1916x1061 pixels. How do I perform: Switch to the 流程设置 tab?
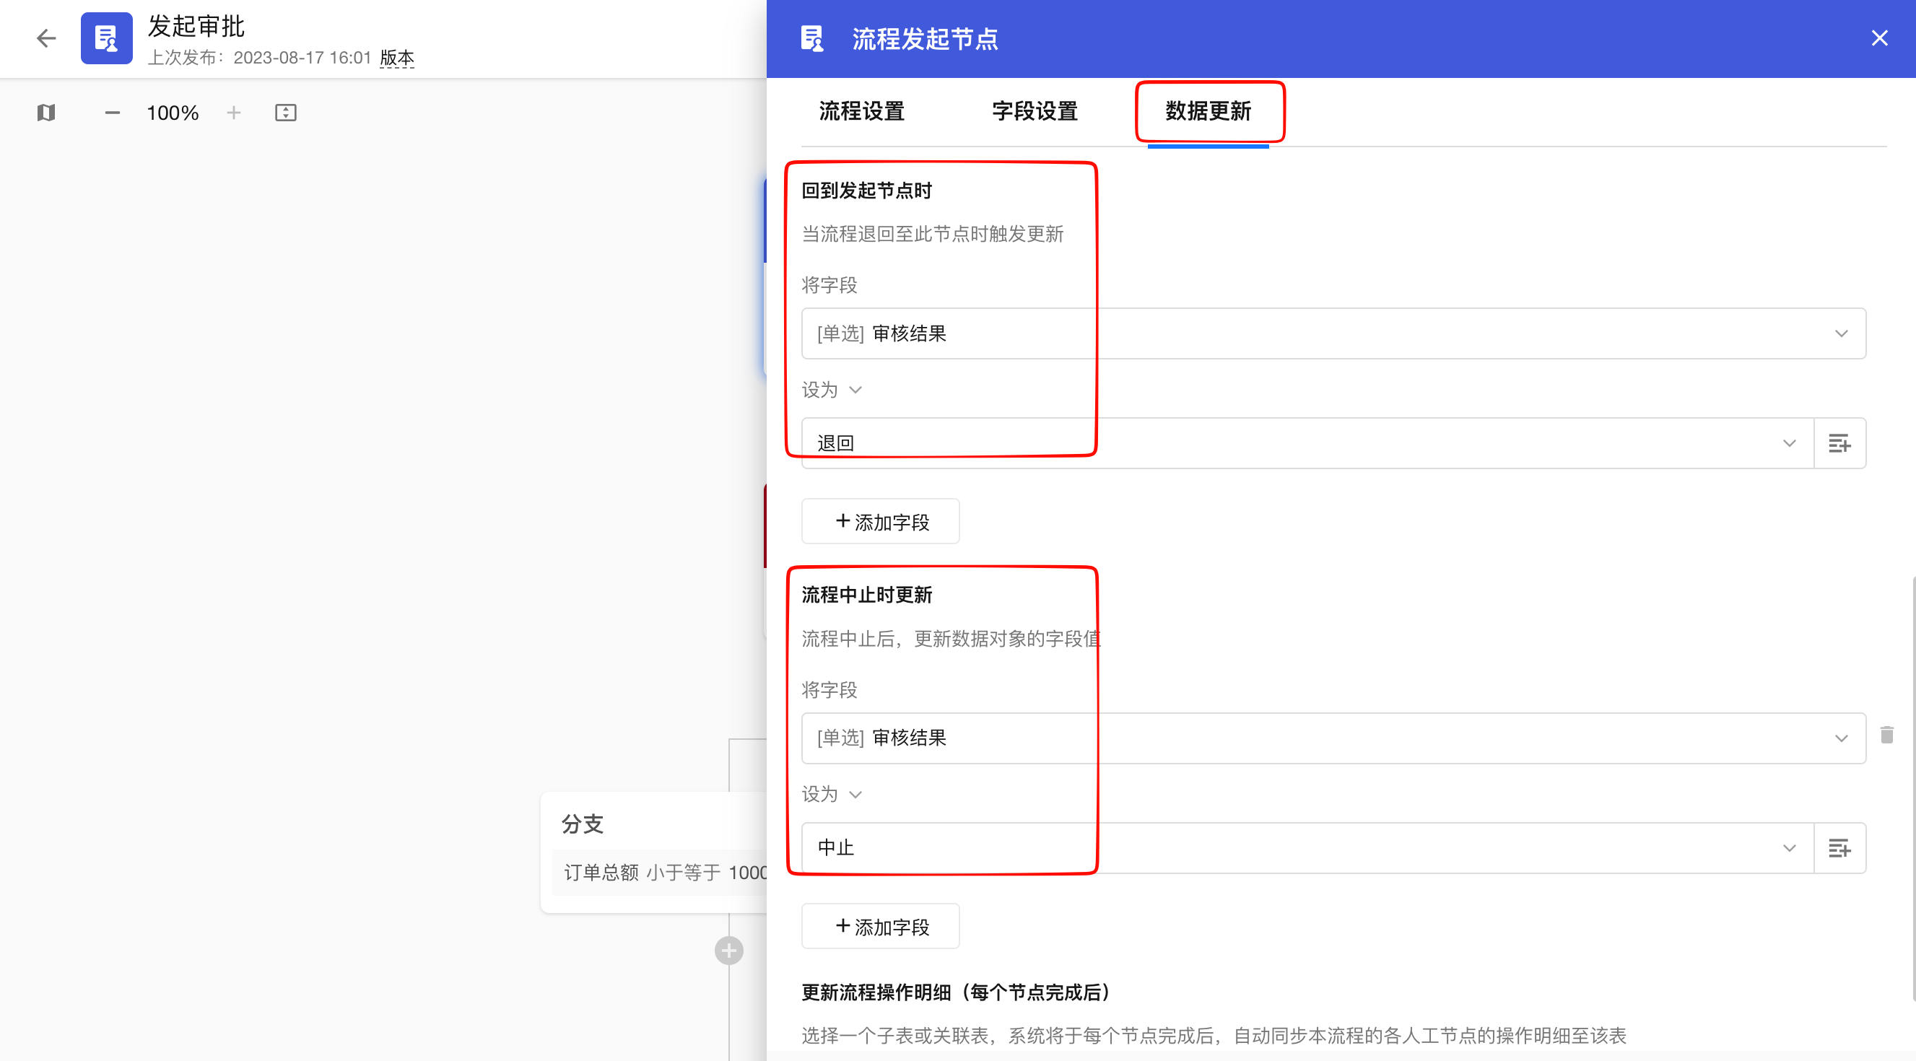861,112
